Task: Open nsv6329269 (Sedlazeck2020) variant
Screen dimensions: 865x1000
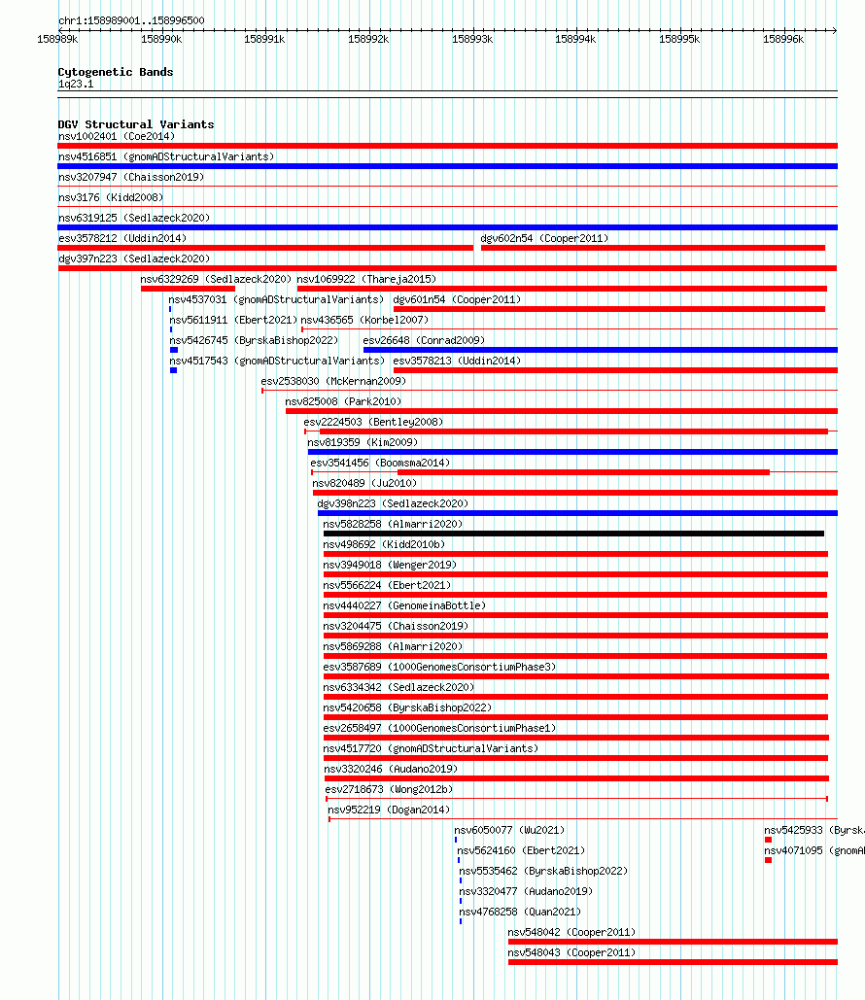Action: 216,279
